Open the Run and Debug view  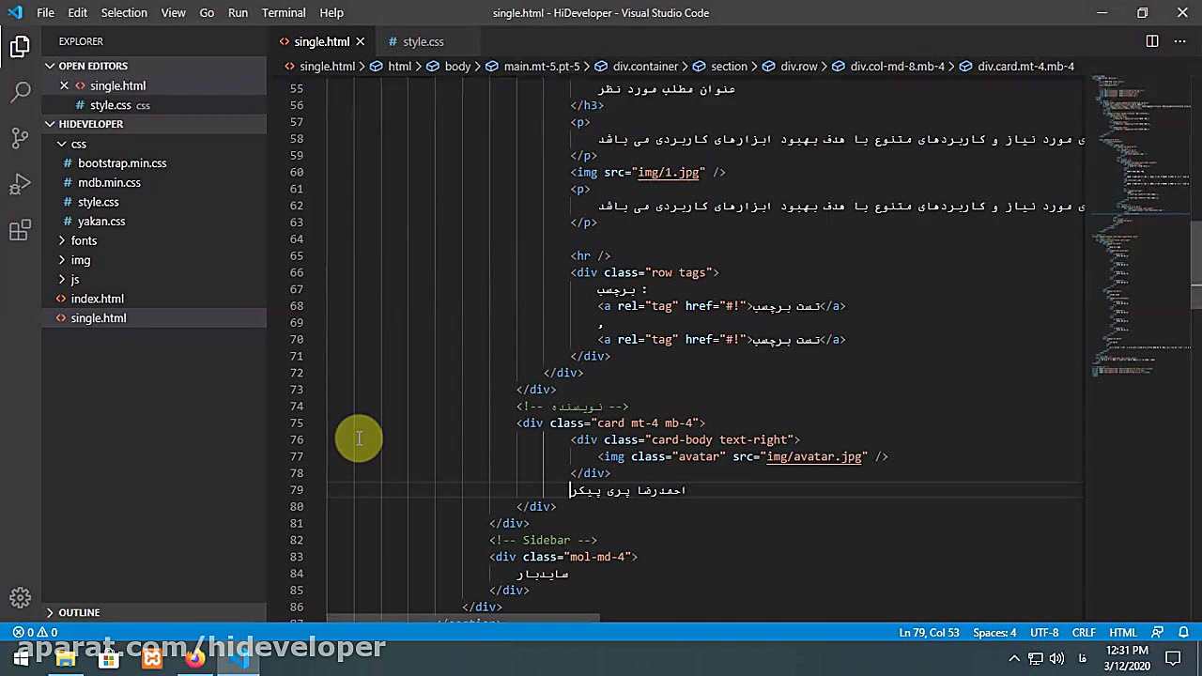click(21, 184)
